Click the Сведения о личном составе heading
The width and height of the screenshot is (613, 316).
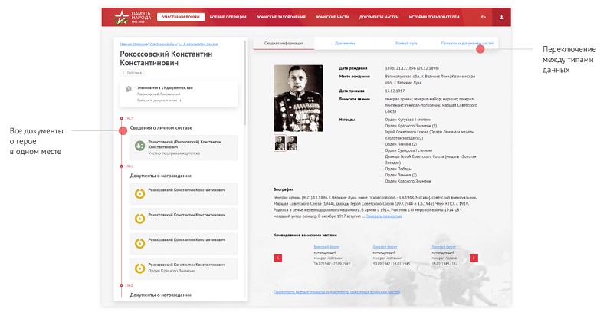pyautogui.click(x=161, y=128)
